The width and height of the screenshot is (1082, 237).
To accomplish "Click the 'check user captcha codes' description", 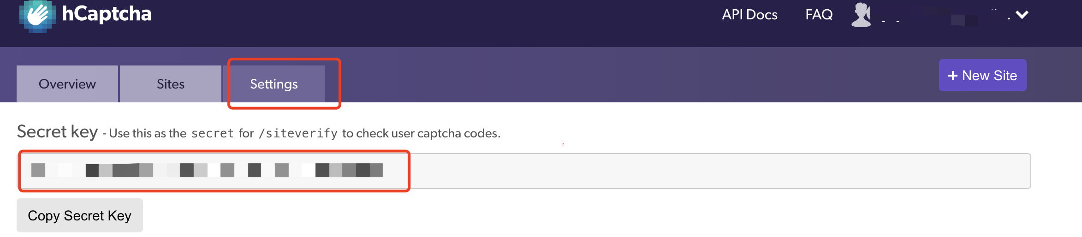I will (x=421, y=133).
